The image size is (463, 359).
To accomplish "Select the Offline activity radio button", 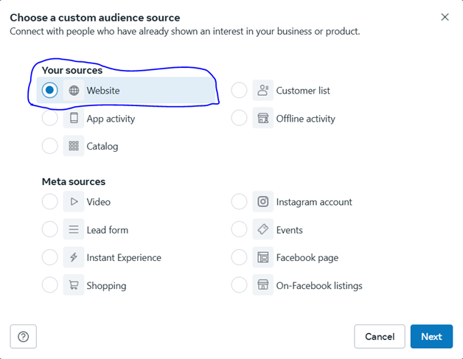I will [239, 118].
